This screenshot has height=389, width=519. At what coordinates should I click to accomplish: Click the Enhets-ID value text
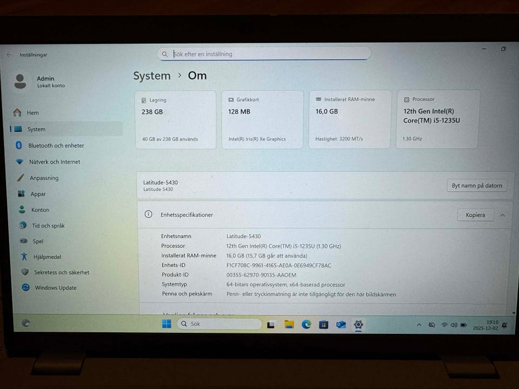click(x=279, y=265)
